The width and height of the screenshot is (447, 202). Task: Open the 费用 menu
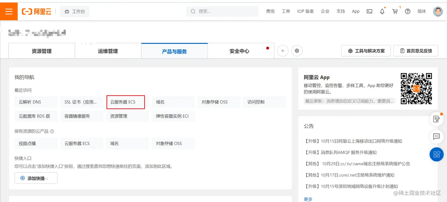[270, 11]
